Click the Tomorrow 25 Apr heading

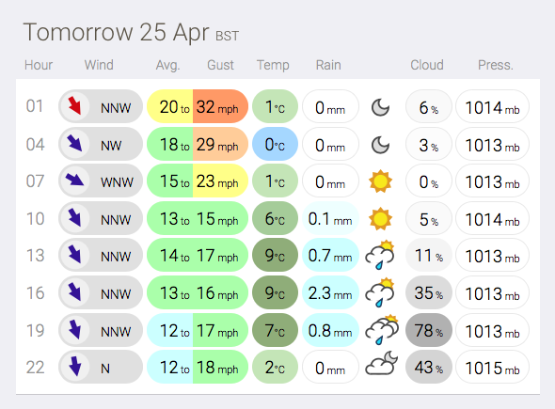(x=117, y=33)
